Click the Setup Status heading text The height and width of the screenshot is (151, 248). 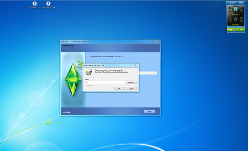coord(68,45)
